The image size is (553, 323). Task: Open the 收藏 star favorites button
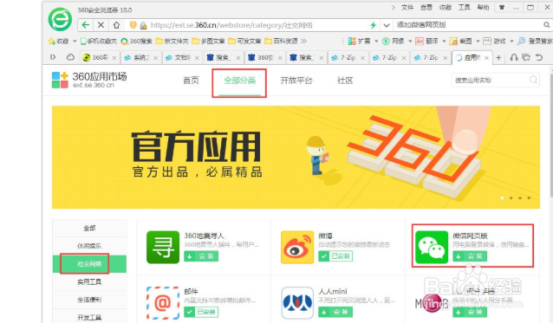point(59,42)
